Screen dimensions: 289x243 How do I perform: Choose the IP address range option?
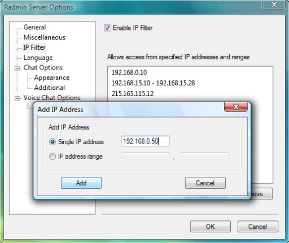[52, 157]
